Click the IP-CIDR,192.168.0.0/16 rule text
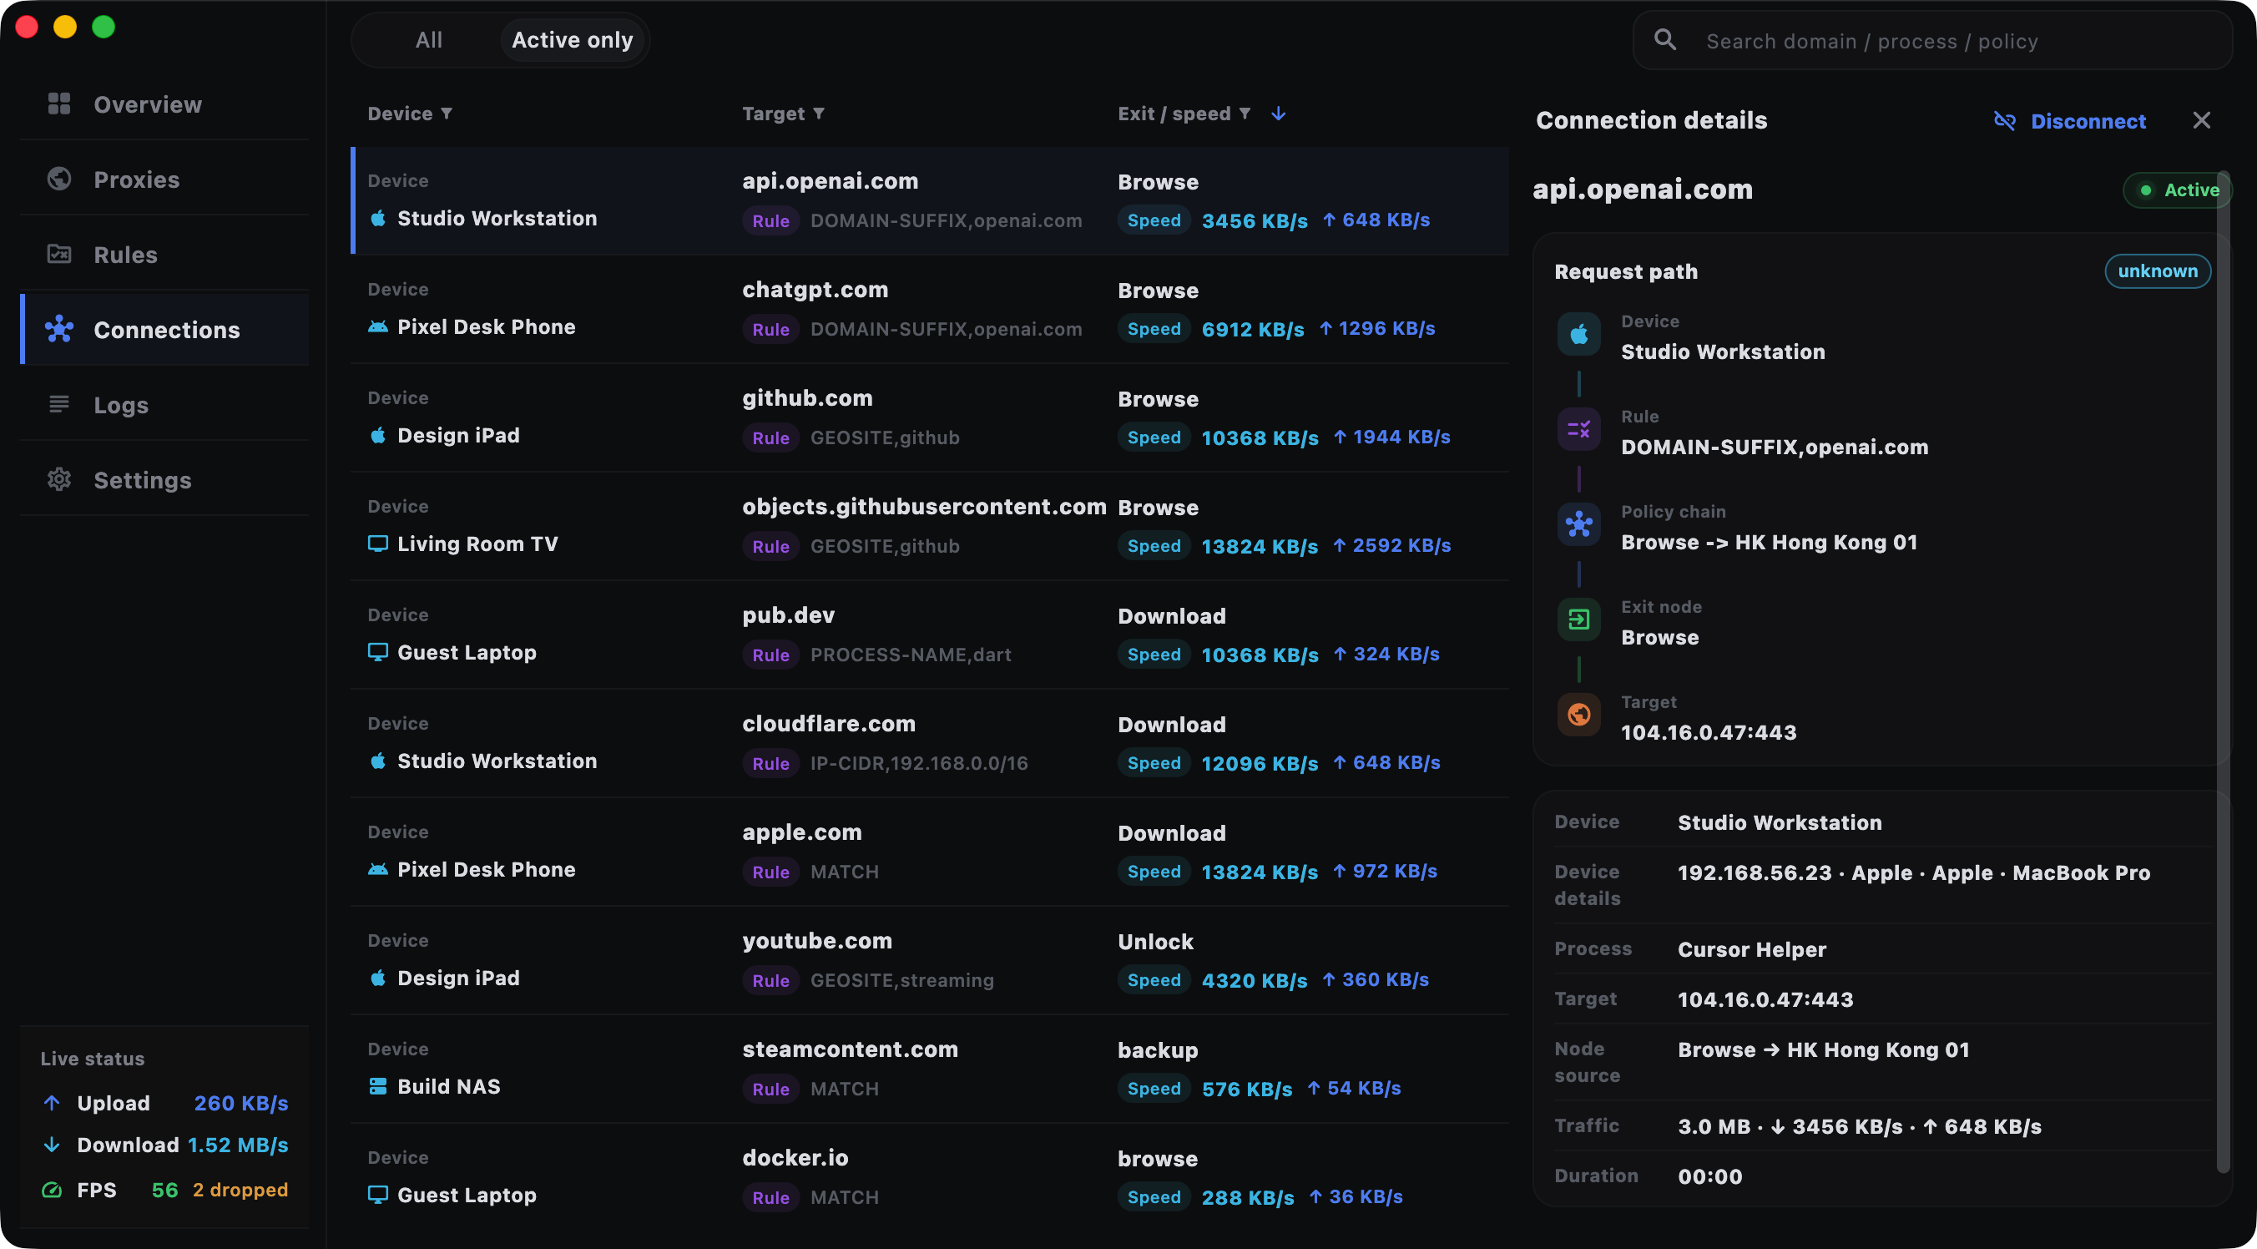The height and width of the screenshot is (1249, 2257). coord(919,763)
